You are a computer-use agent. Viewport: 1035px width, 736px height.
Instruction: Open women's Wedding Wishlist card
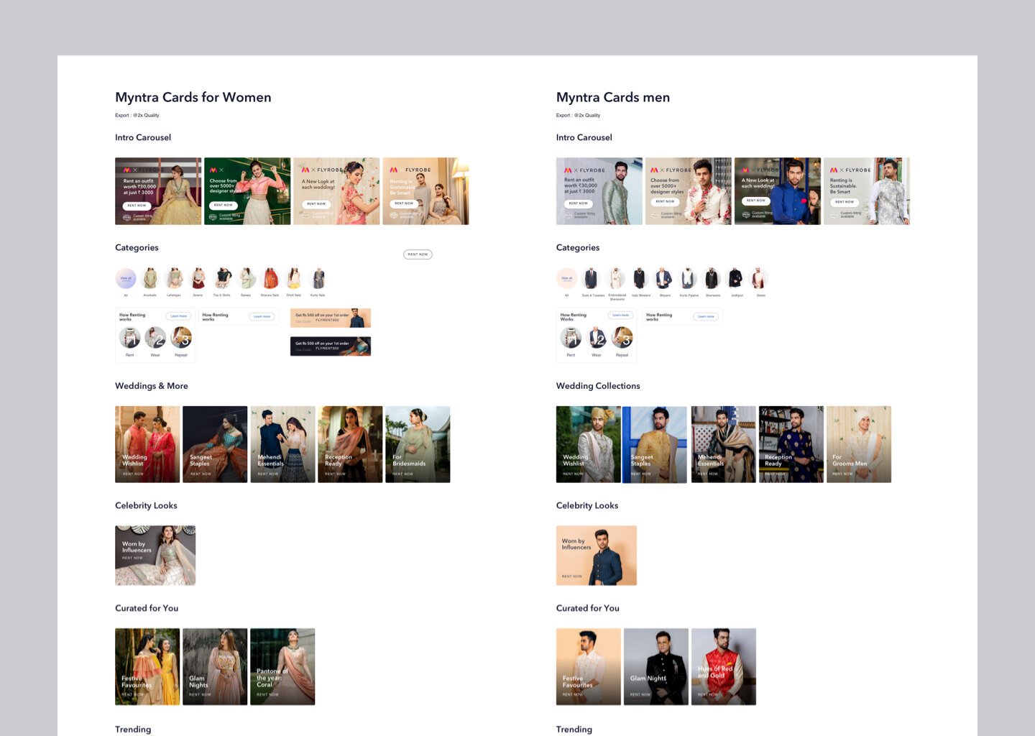147,444
